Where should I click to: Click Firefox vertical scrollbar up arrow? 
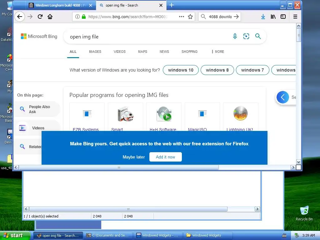tap(298, 26)
